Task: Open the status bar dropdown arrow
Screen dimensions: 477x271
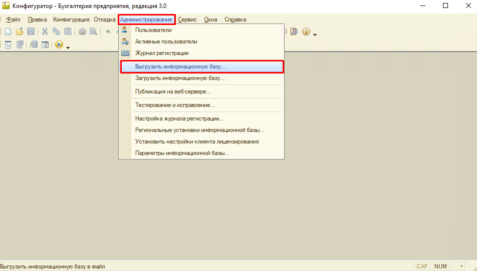Action: pyautogui.click(x=461, y=266)
